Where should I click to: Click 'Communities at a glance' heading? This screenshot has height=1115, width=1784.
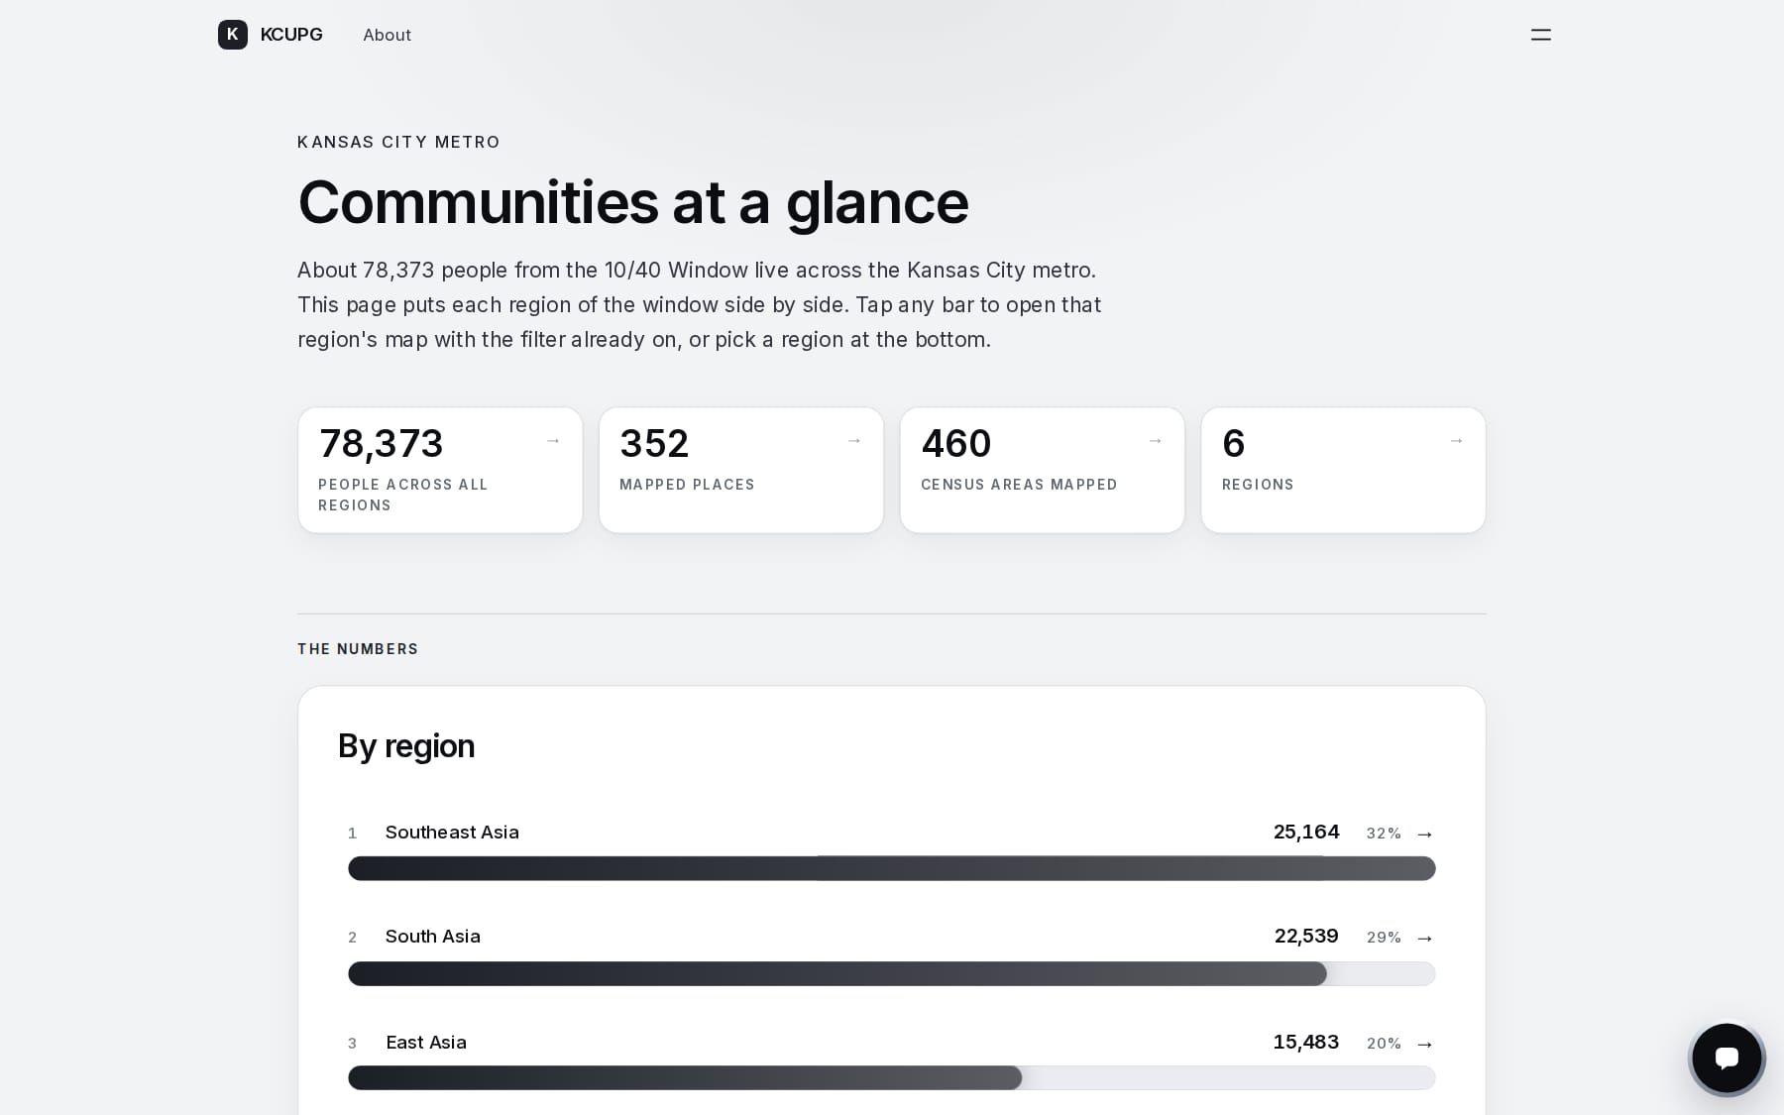(x=633, y=203)
